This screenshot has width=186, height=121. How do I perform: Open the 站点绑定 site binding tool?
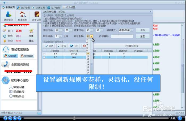[8, 16]
